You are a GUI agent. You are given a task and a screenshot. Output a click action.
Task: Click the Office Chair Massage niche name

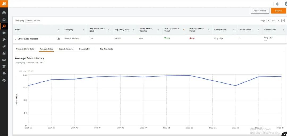[x=28, y=39]
